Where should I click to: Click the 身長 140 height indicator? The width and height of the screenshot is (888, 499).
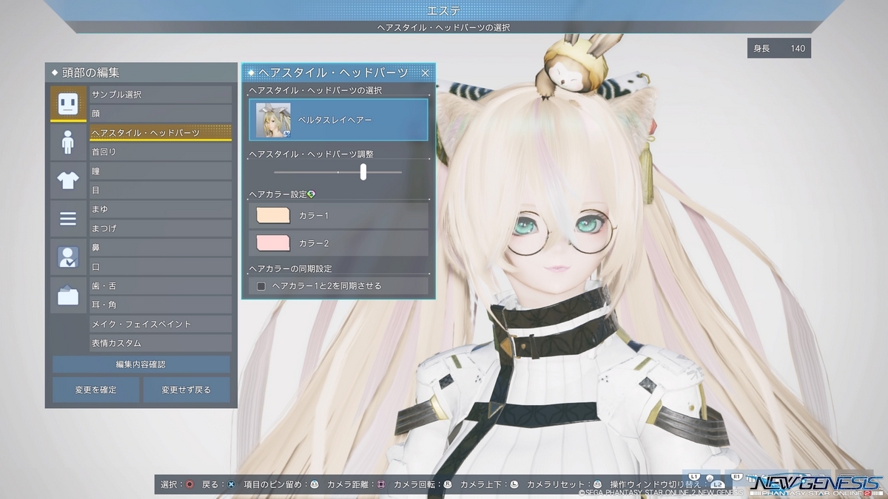[x=779, y=49]
